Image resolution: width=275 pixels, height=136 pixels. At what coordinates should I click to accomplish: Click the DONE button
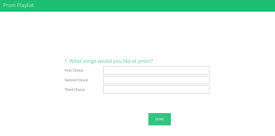(159, 119)
